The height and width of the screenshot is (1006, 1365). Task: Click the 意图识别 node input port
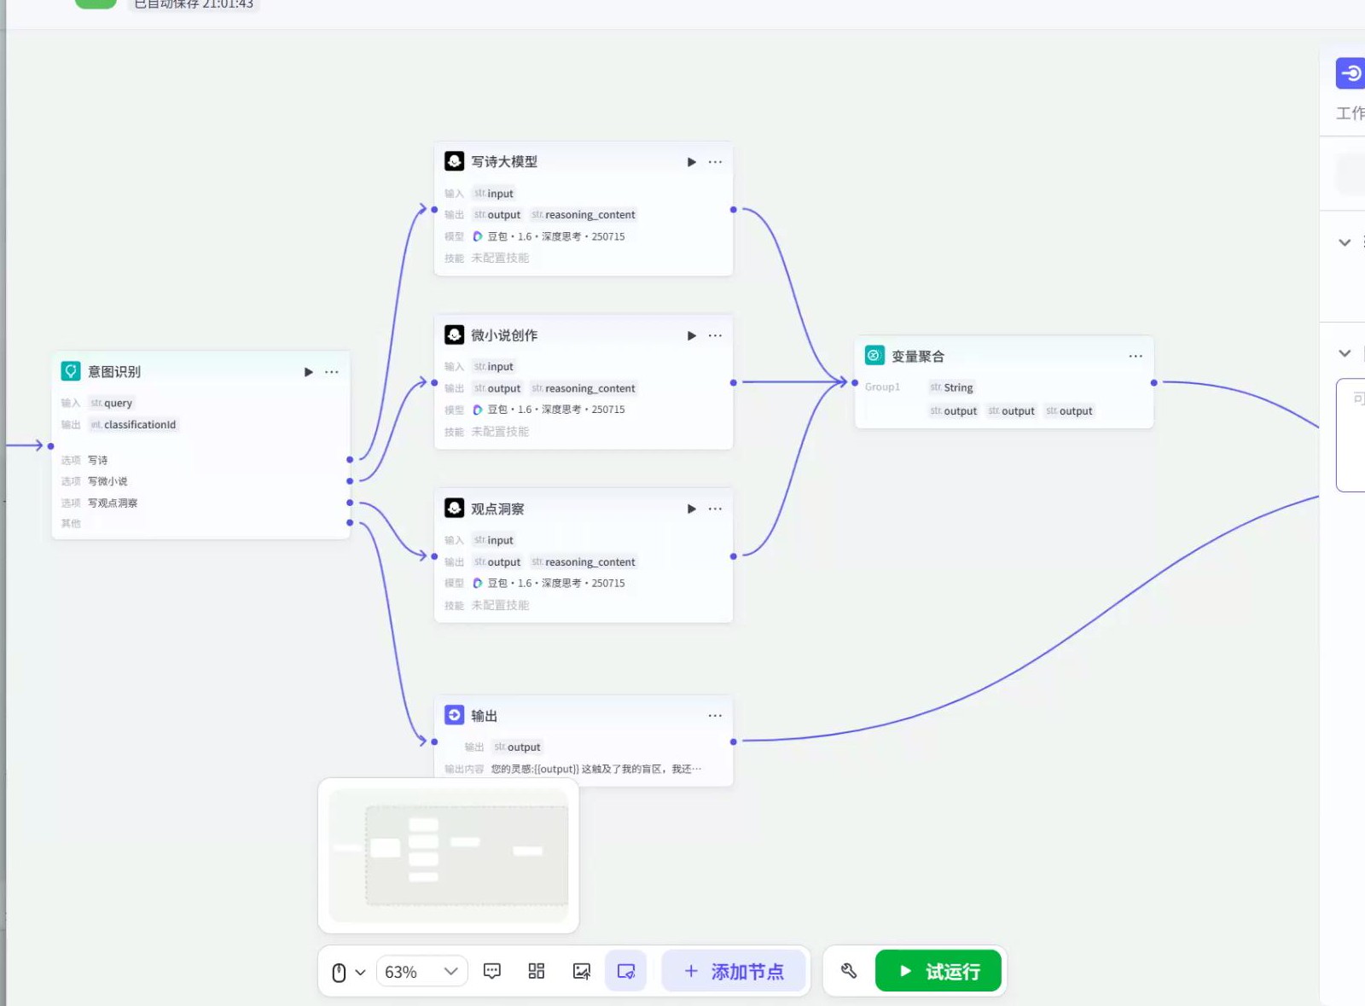(x=50, y=446)
